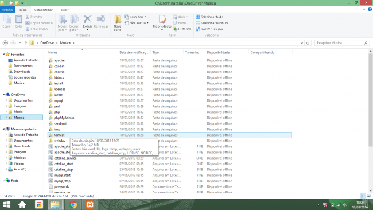Click the search magnifier icon

pyautogui.click(x=366, y=43)
